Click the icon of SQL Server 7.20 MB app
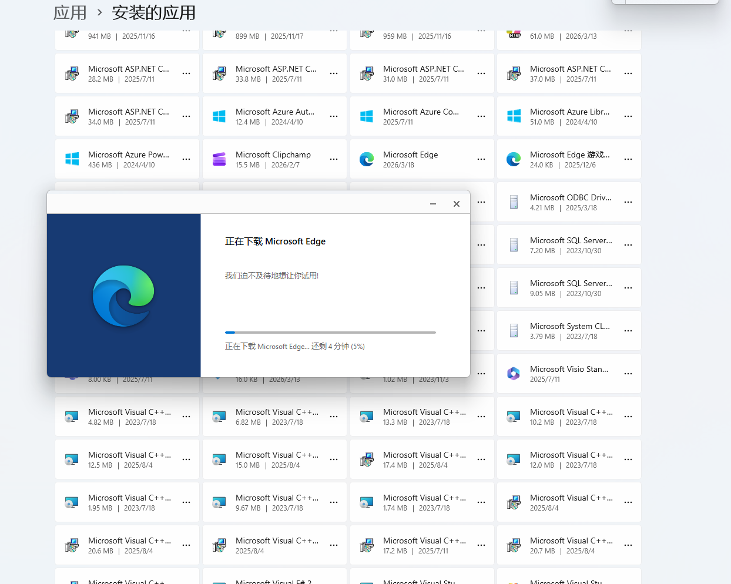Image resolution: width=731 pixels, height=584 pixels. [x=514, y=245]
